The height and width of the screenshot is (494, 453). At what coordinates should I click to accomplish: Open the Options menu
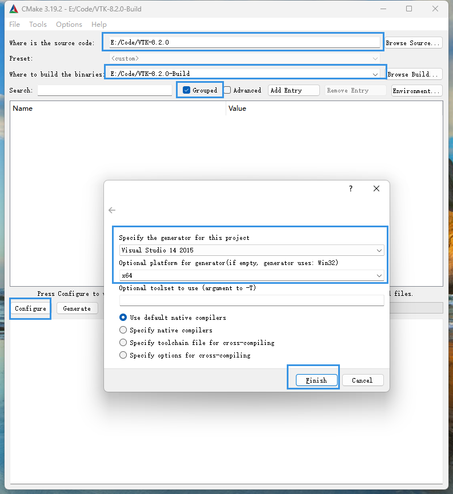click(x=69, y=25)
